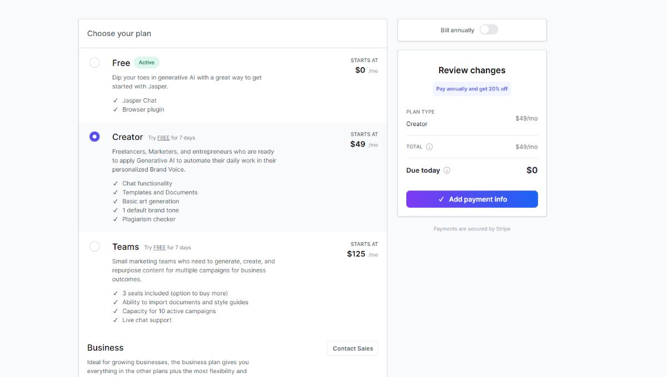The width and height of the screenshot is (667, 377).
Task: Click the Templates and Documents feature
Action: (160, 192)
